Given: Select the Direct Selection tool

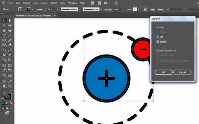Looking at the screenshot, I should pyautogui.click(x=10, y=21).
